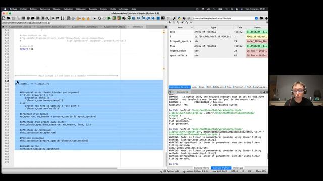Sort variables by Valeur column

pos(257,28)
